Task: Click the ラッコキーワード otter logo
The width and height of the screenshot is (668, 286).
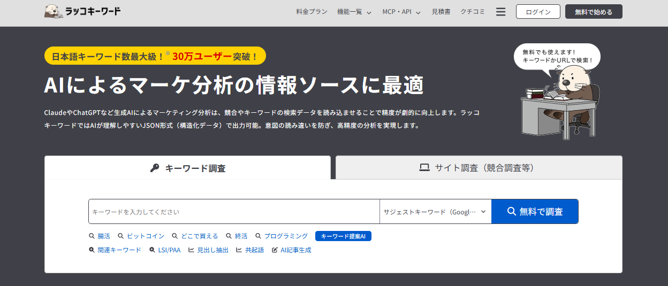Action: [x=82, y=11]
